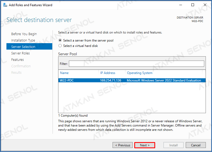Screen dimensions: 212x152
Task: Cancel the wizard
Action: pos(196,145)
